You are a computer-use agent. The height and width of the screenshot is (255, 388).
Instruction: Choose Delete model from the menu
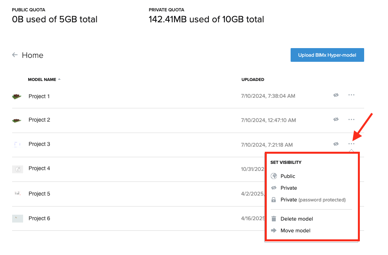[x=297, y=219]
